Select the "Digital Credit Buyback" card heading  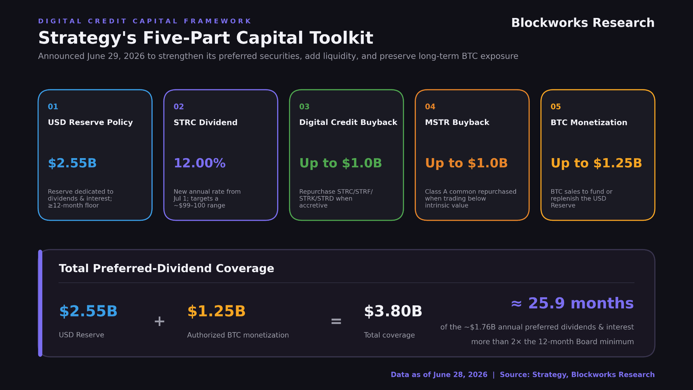348,123
